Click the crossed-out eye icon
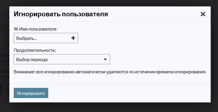This screenshot has height=112, width=218. point(16,29)
